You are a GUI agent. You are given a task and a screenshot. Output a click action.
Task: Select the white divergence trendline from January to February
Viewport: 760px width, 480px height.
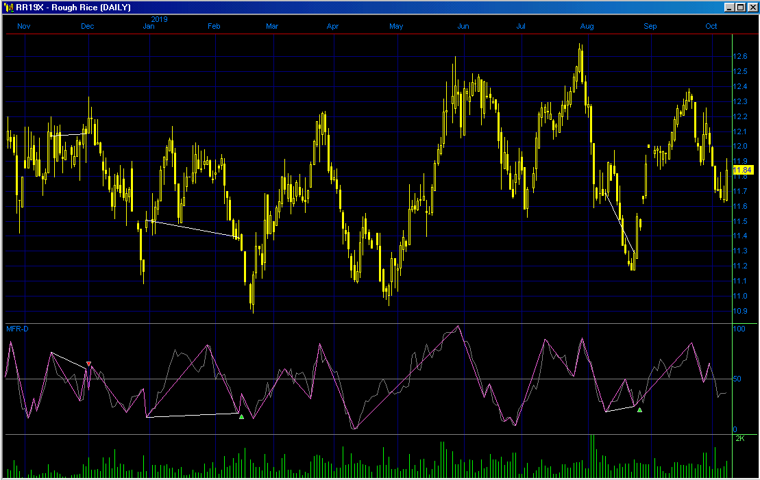click(x=194, y=229)
